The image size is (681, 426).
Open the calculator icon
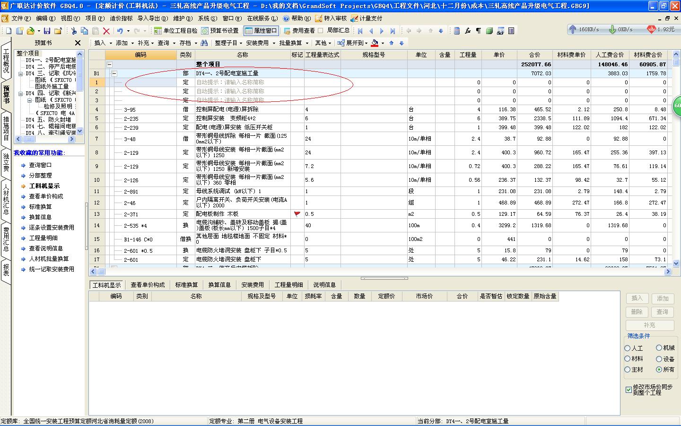457,31
